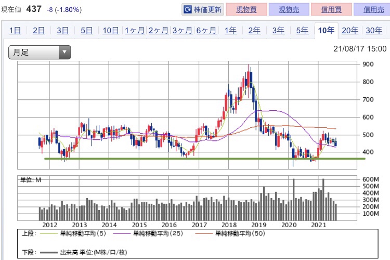390x260 pixels.
Task: Click the 2021 year axis label
Action: coord(319,225)
